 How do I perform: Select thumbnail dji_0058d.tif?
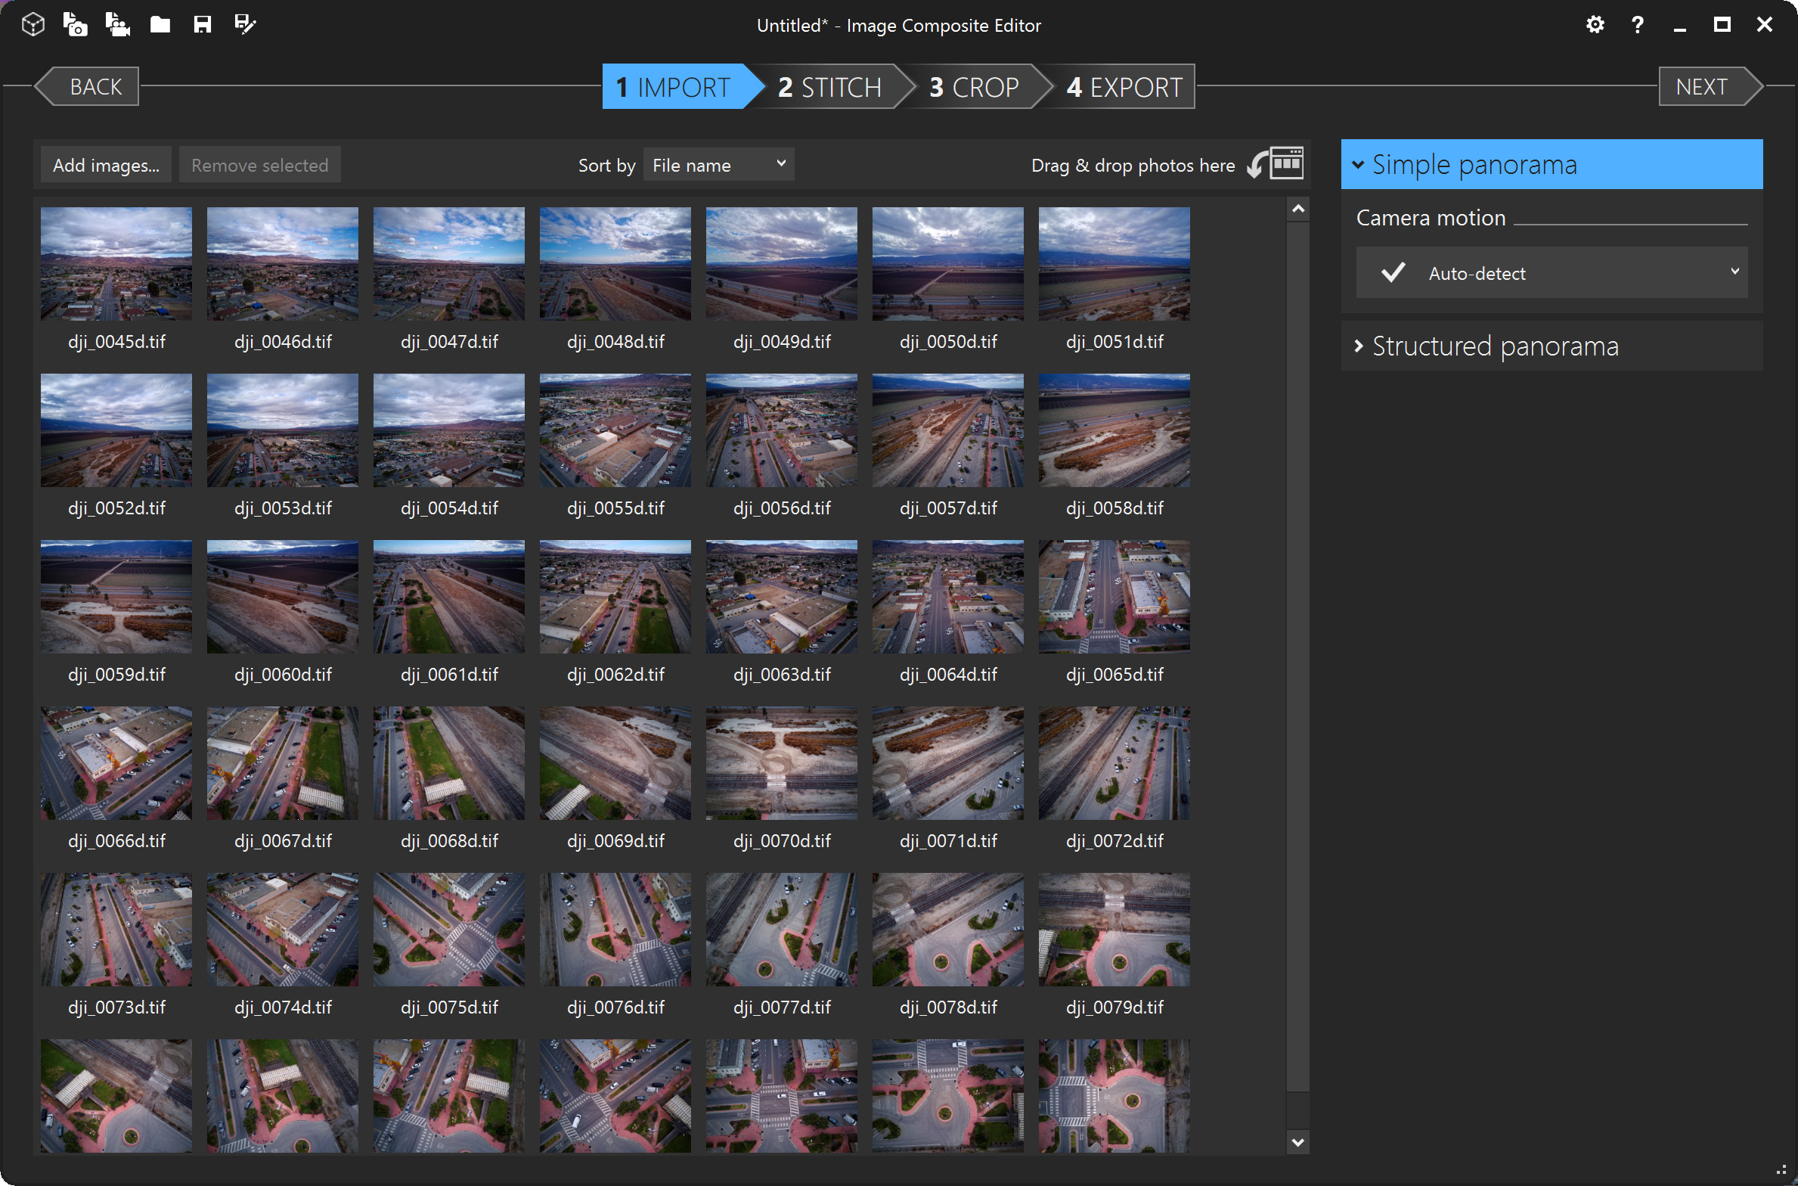[1114, 430]
